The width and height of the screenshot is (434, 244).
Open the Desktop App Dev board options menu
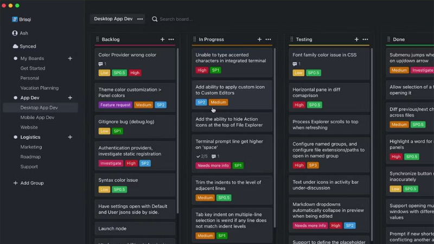click(x=140, y=19)
